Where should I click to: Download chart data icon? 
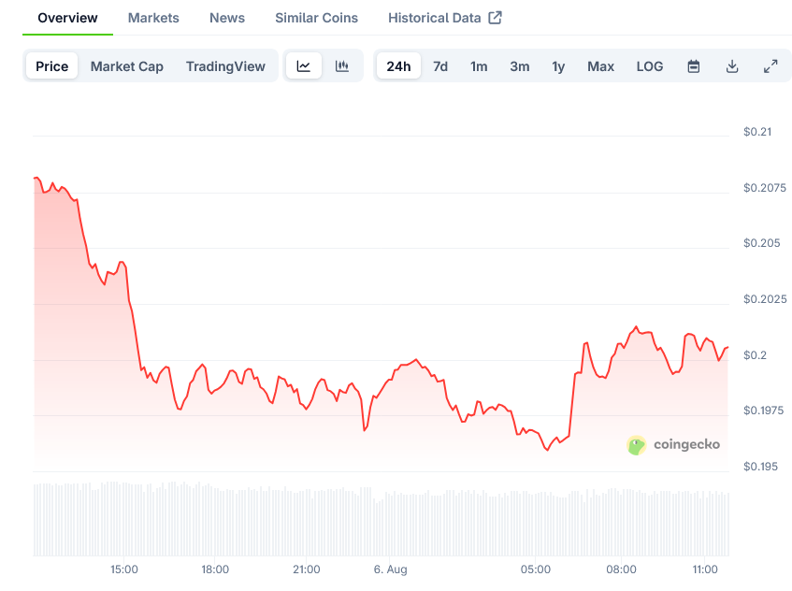pos(732,66)
